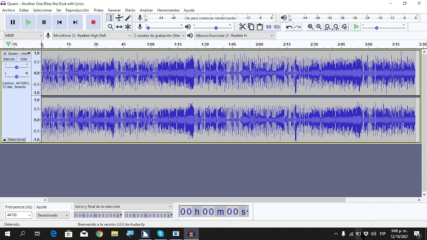The image size is (427, 240).
Task: Skip to end of the track
Action: click(75, 22)
